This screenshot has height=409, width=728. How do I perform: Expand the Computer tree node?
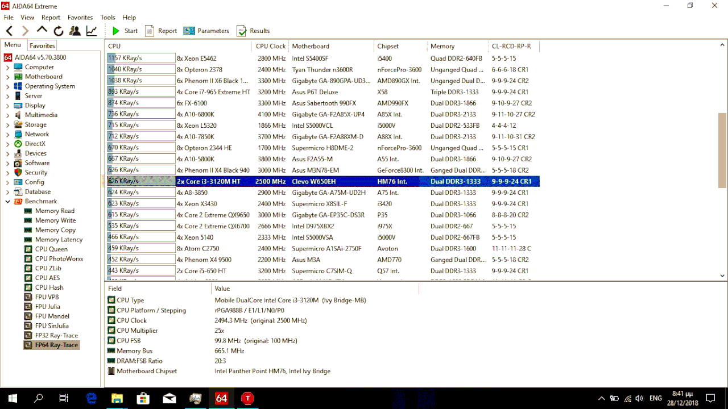pos(8,67)
